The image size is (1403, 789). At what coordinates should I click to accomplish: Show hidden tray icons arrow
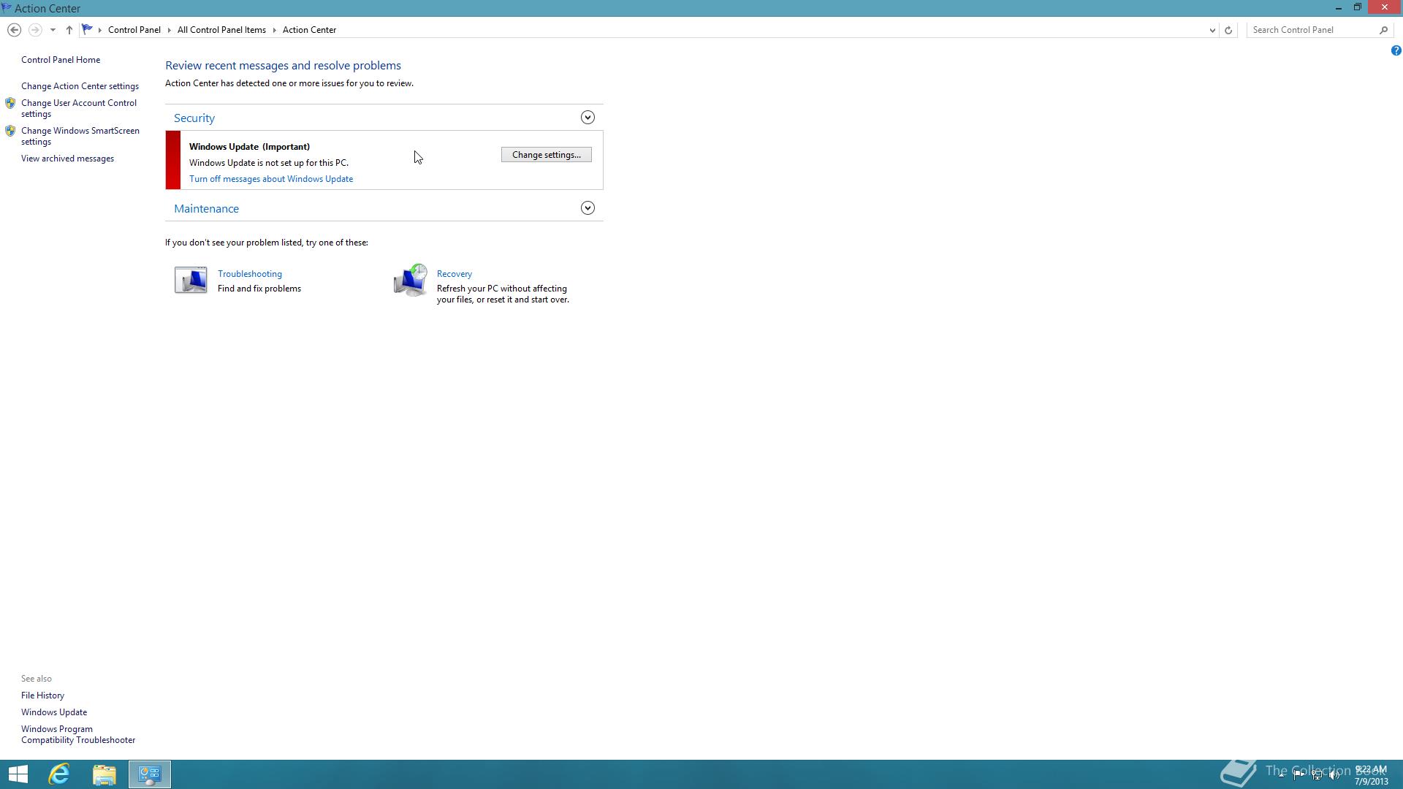1282,775
